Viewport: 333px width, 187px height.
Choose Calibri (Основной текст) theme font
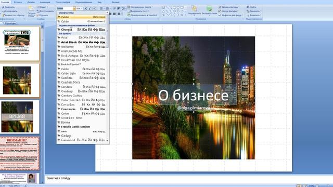pyautogui.click(x=81, y=21)
